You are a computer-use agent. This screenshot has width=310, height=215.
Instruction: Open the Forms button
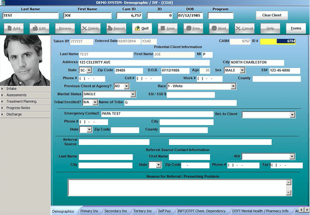click(296, 28)
